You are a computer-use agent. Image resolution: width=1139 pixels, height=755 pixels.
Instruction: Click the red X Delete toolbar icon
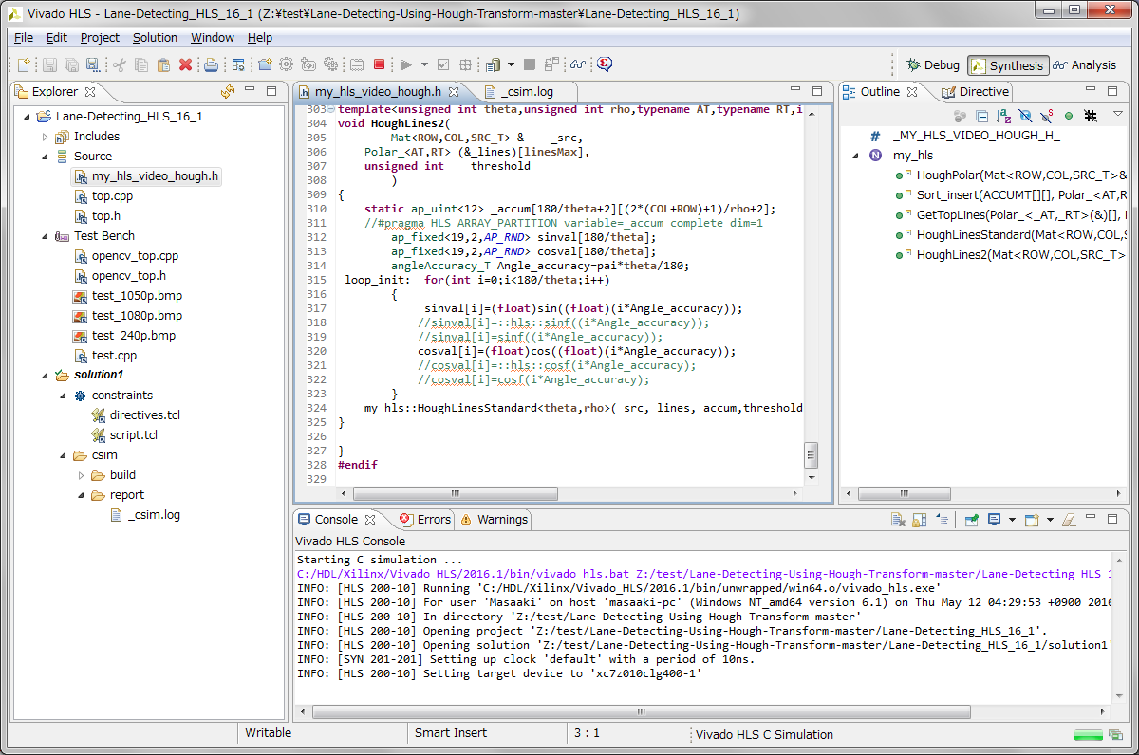tap(185, 65)
